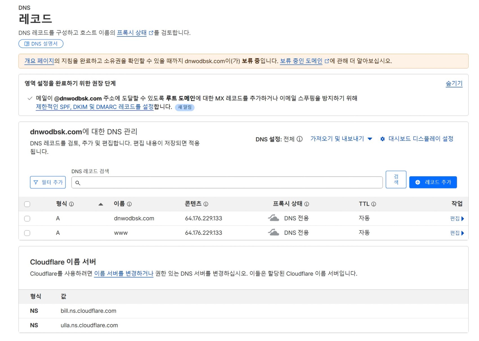Viewport: 479px width, 341px height.
Task: Expand 편집 for the dnwodbsk.com record
Action: [457, 219]
